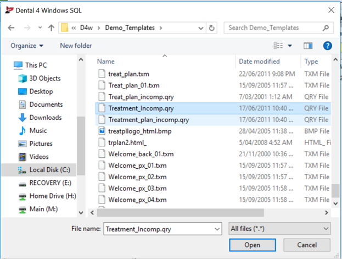Screen dimensions: 342x259
Task: Go back using the back arrow
Action: coord(11,27)
